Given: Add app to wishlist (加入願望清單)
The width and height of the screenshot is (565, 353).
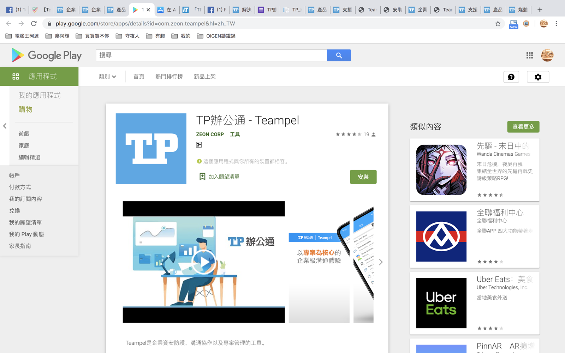Looking at the screenshot, I should pos(219,176).
